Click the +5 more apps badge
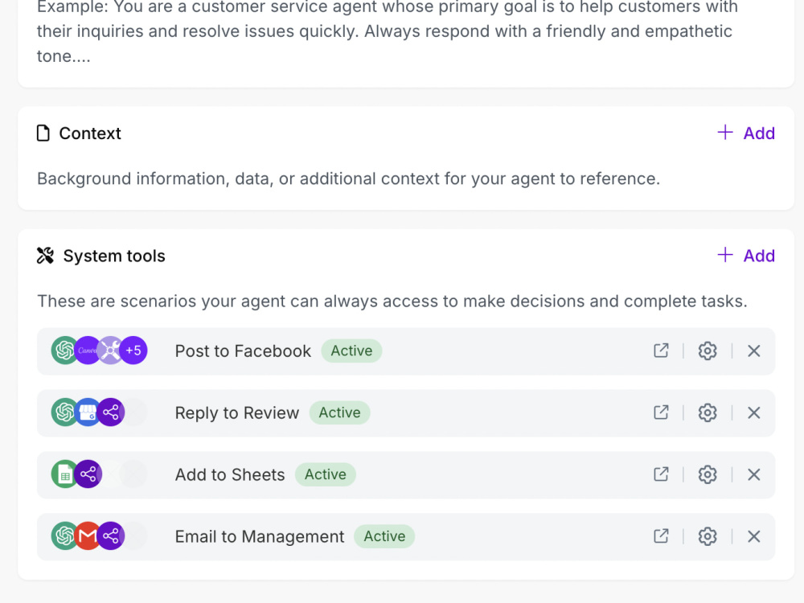 133,351
